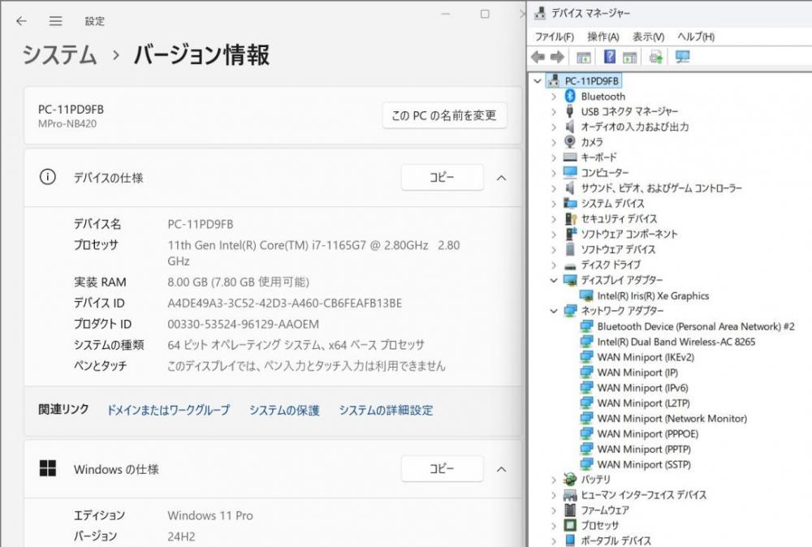Click the blue question mark help icon

point(610,57)
